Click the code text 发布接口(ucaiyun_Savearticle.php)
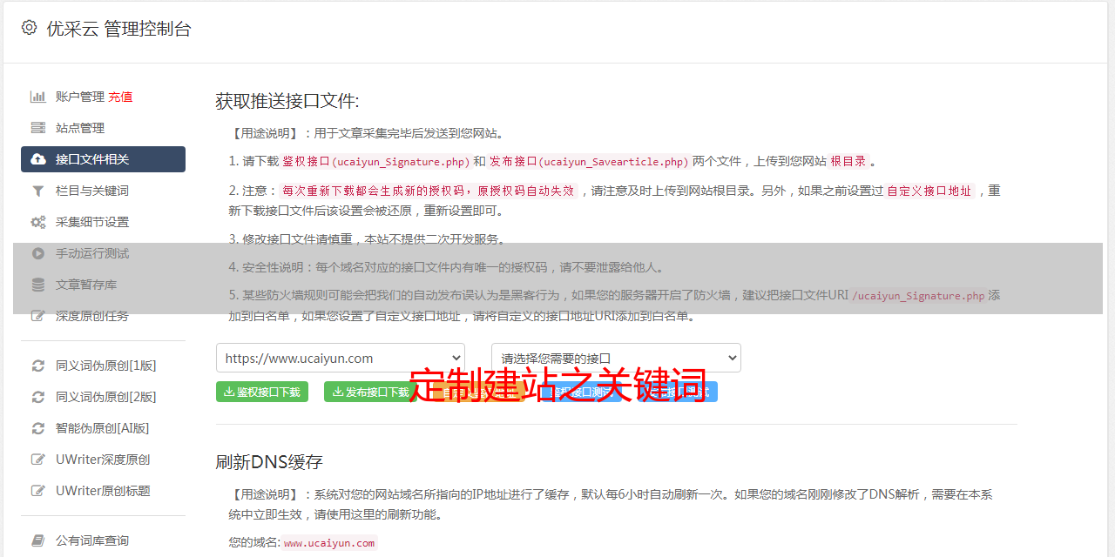 (x=589, y=162)
